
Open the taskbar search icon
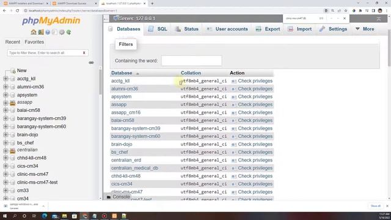[15, 216]
